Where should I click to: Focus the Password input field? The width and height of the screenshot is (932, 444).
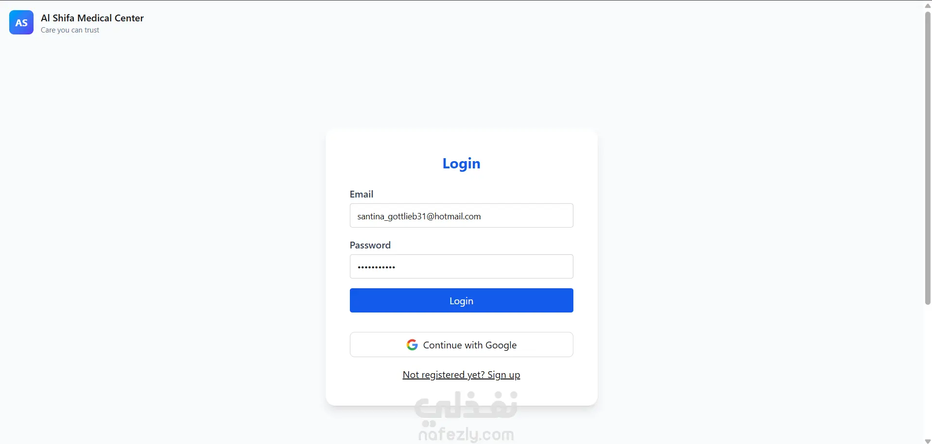click(x=461, y=266)
